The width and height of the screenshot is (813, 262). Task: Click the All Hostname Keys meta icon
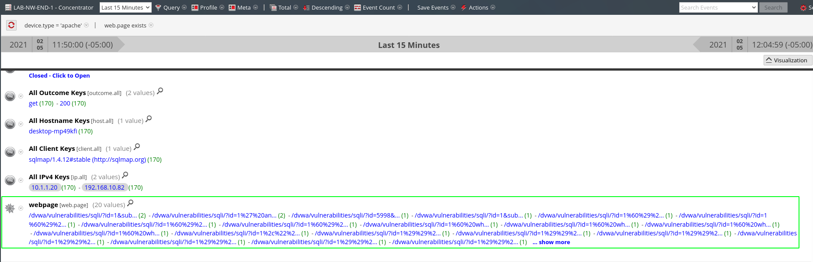[x=10, y=124]
